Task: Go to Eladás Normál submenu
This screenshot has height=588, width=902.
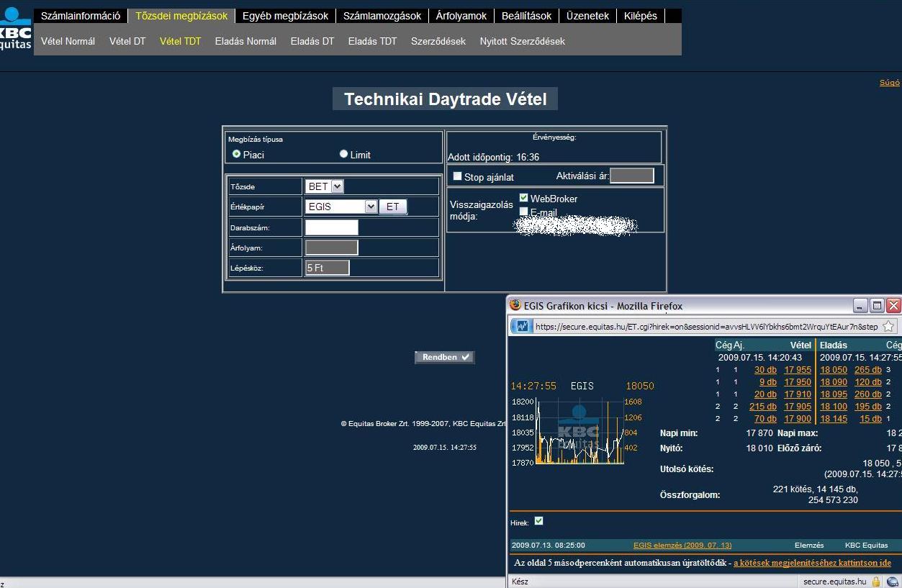Action: point(245,41)
